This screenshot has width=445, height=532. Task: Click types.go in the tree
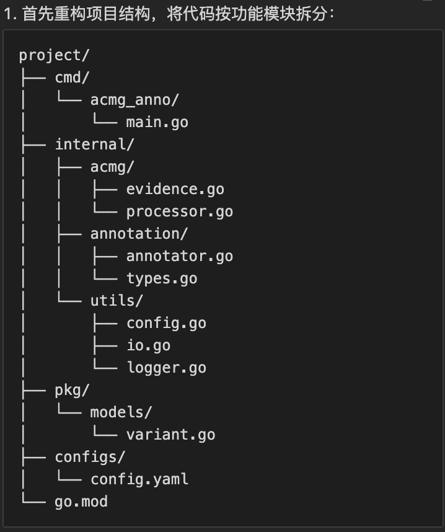click(162, 278)
